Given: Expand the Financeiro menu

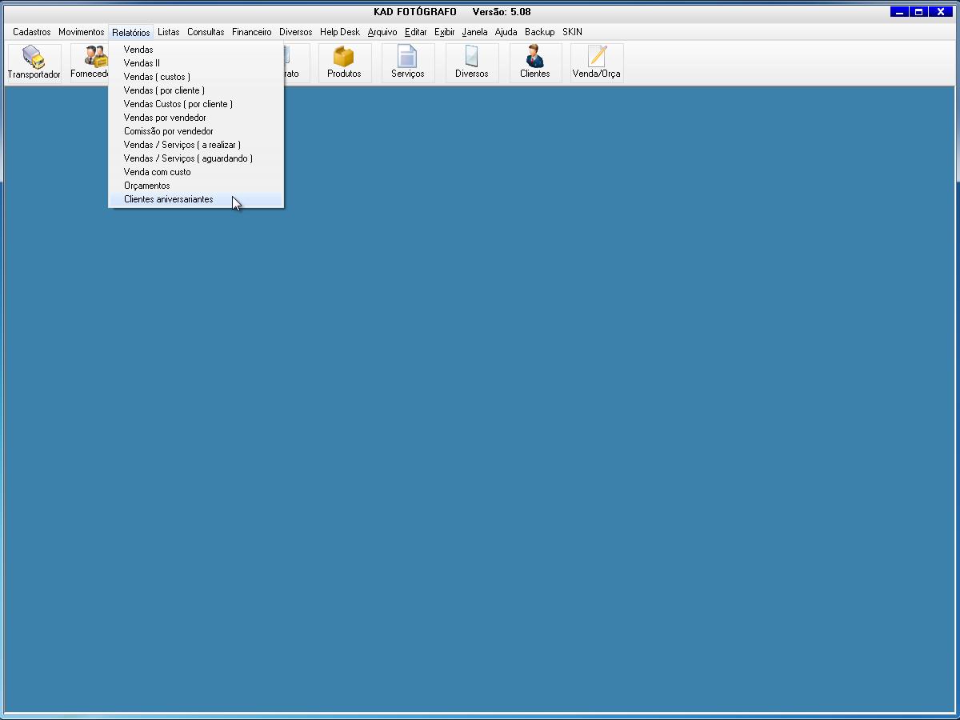Looking at the screenshot, I should [251, 32].
